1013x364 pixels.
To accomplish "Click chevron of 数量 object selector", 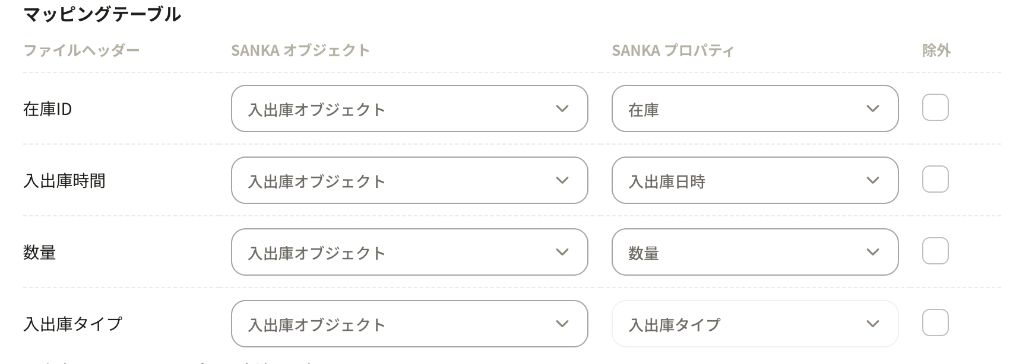I will coord(562,252).
